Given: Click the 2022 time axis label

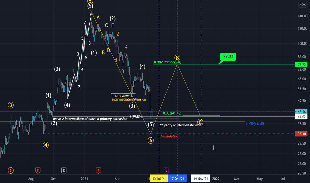Looking at the screenshot, I should tap(216, 179).
